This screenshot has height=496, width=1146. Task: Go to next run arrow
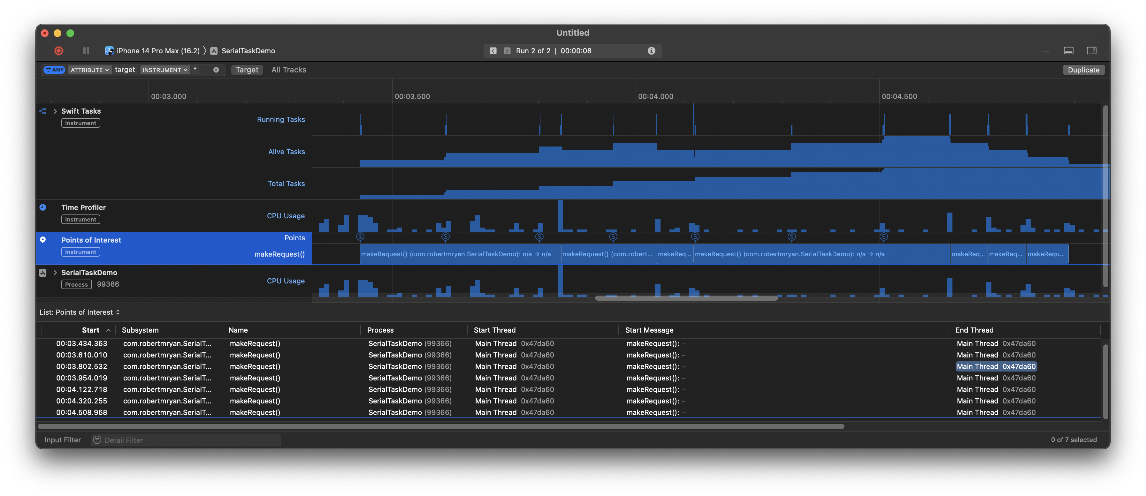tap(507, 51)
